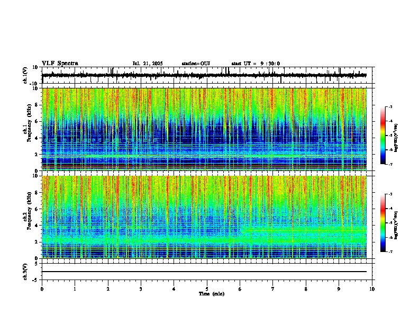Click the 'start UT = 9:30:0' text
The image size is (419, 324).
pyautogui.click(x=256, y=64)
